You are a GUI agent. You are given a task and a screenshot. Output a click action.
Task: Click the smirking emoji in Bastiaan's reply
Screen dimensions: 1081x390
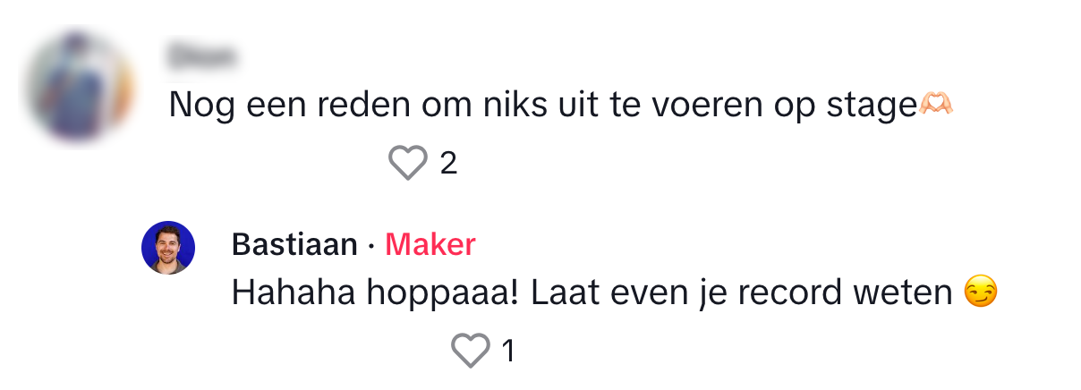pyautogui.click(x=981, y=293)
